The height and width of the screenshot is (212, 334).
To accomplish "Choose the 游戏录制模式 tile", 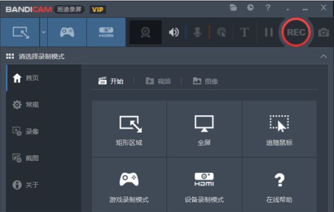I will click(x=129, y=185).
